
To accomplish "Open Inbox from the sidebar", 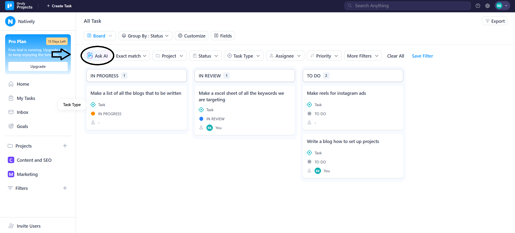I will [22, 112].
